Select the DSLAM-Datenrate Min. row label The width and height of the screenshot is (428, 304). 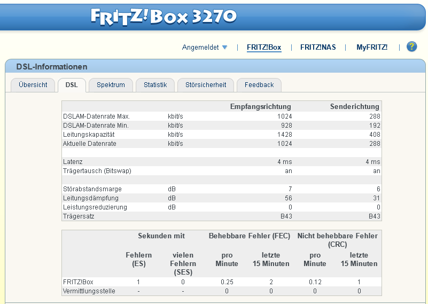(x=96, y=126)
